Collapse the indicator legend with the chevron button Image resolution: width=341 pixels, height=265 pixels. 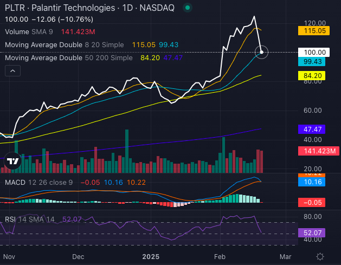tap(12, 70)
